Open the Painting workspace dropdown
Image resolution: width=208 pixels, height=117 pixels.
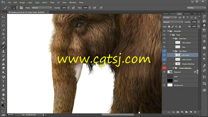click(196, 8)
